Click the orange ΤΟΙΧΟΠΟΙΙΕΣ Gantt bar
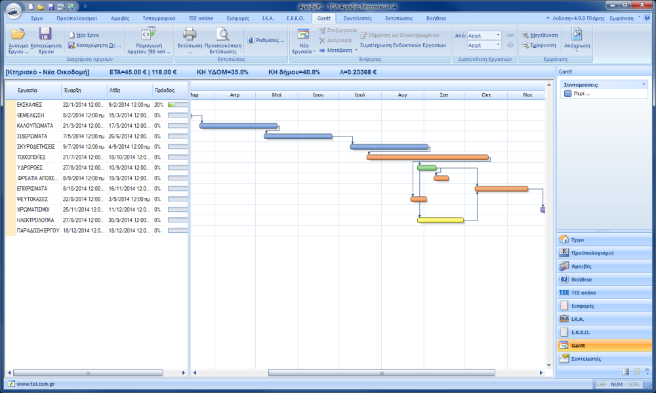Image resolution: width=656 pixels, height=393 pixels. pyautogui.click(x=428, y=157)
